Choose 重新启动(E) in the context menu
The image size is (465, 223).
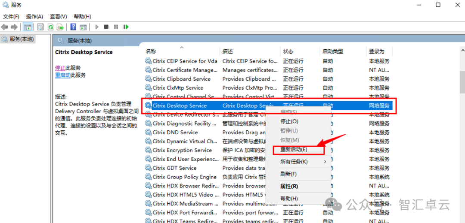pos(298,150)
